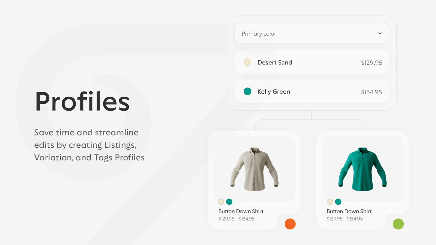Open the Primary color dropdown
Viewport: 436px width, 245px height.
pyautogui.click(x=311, y=33)
